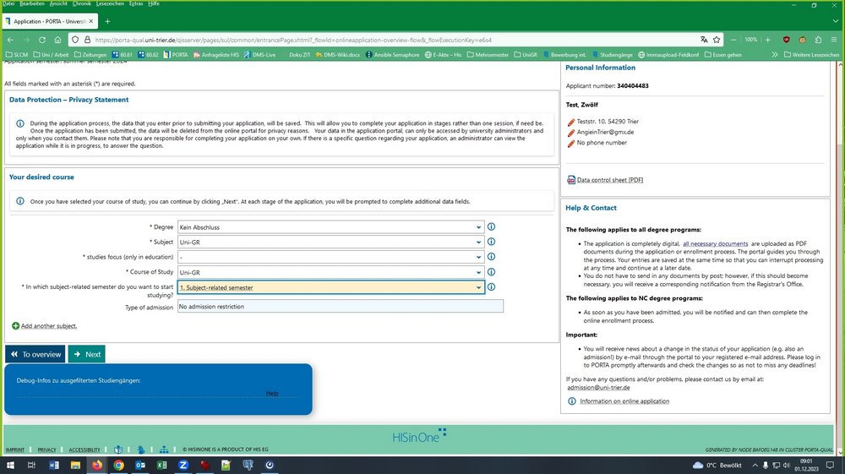Open the studies focus dropdown

[330, 257]
